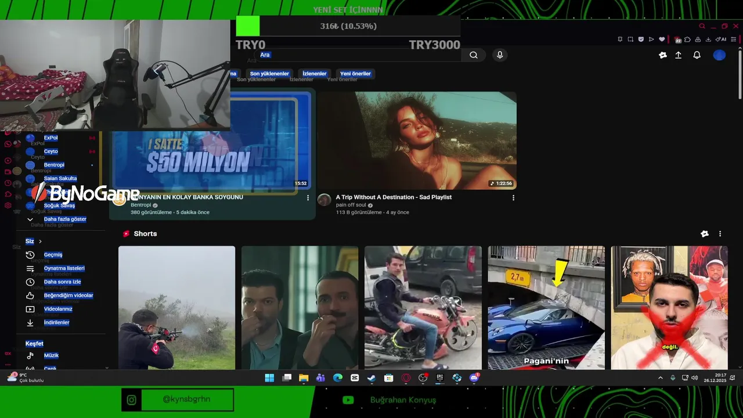The height and width of the screenshot is (418, 743).
Task: Click the YouTube search input field
Action: (360, 55)
